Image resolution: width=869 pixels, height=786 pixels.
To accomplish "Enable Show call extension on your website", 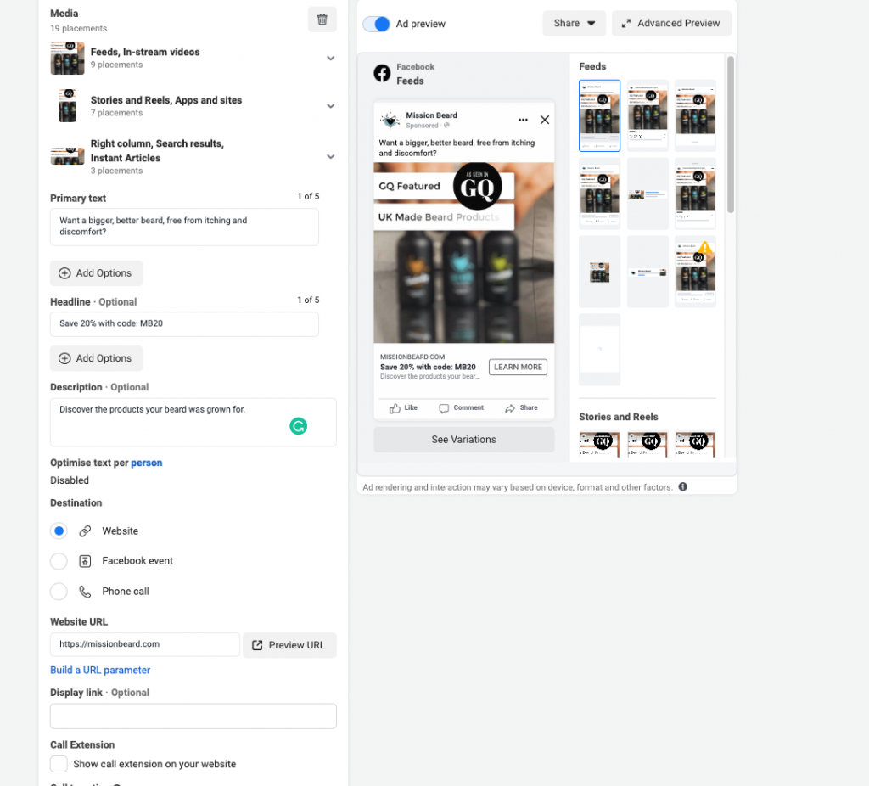I will [x=59, y=764].
